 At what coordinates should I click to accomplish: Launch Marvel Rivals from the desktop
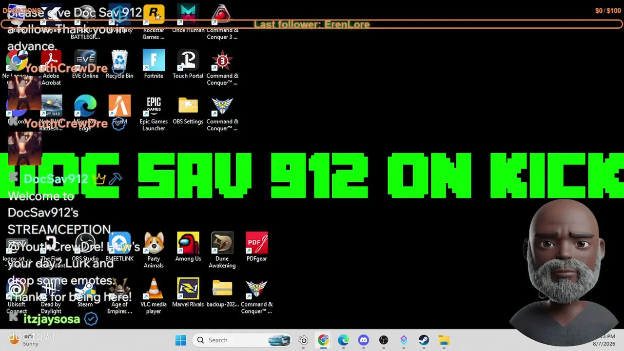point(188,293)
